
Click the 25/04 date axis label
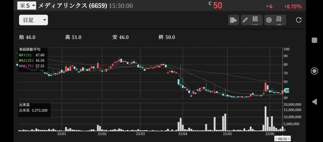pyautogui.click(x=183, y=134)
